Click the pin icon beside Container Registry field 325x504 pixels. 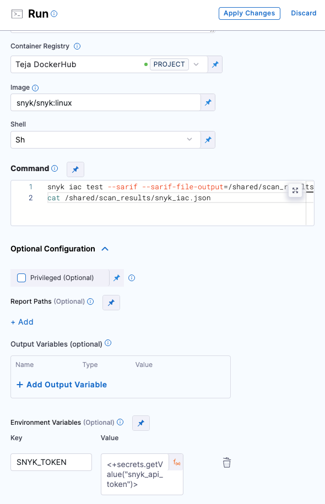(x=215, y=64)
